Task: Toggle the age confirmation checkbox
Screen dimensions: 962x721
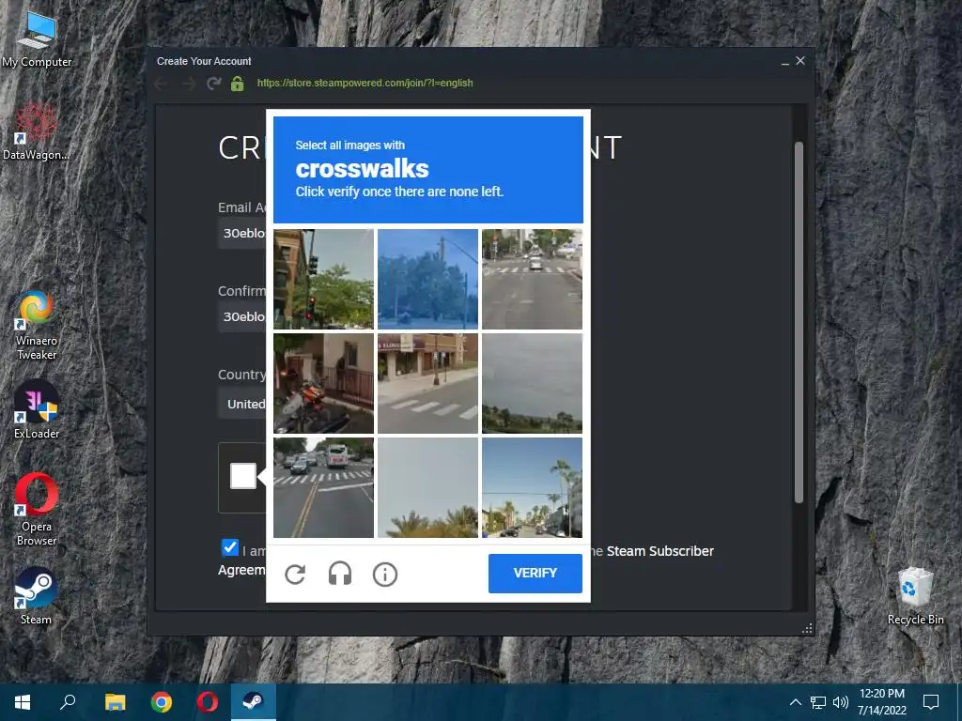Action: tap(229, 547)
